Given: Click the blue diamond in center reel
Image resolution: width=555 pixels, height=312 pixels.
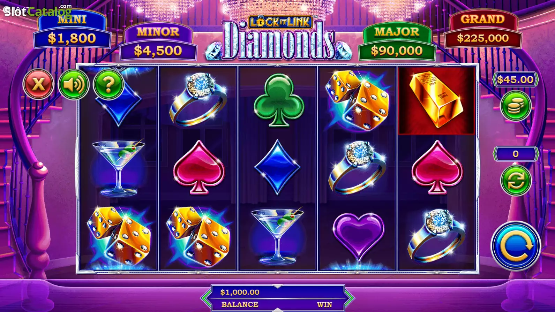Looking at the screenshot, I should click(278, 167).
